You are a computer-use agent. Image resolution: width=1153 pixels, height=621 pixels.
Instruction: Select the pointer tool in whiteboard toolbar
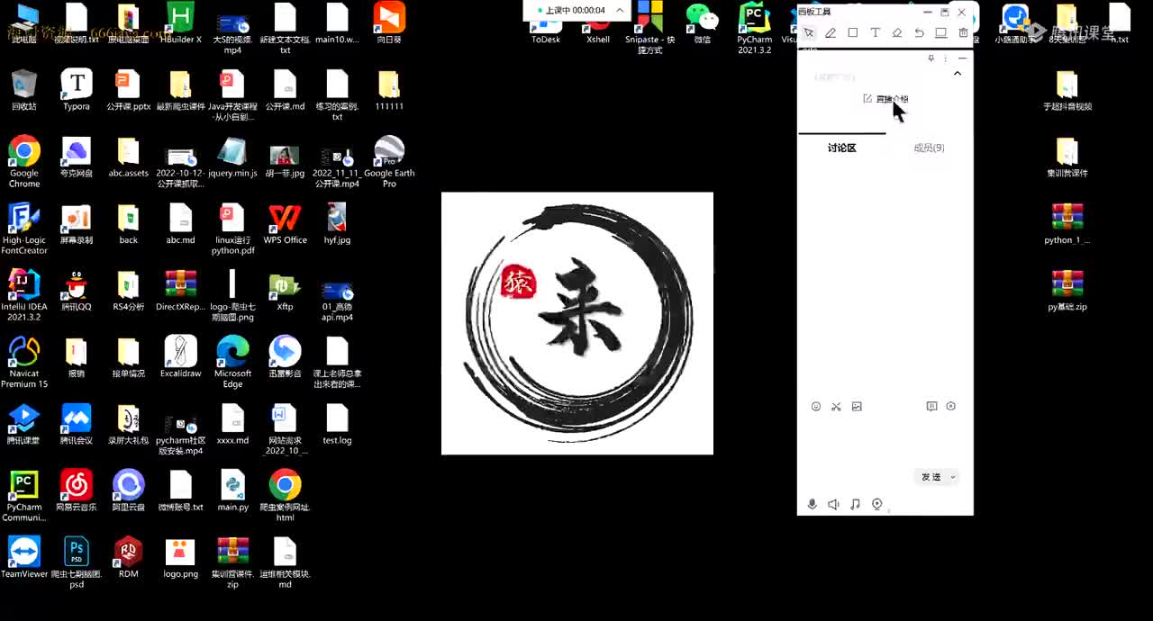point(809,33)
